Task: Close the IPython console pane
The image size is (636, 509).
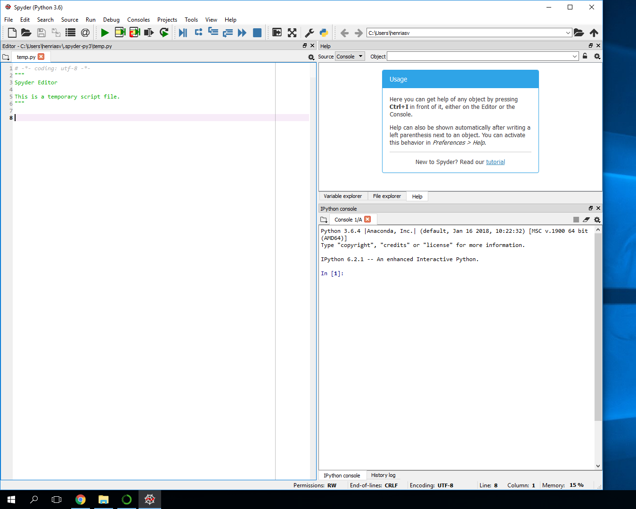Action: click(598, 208)
